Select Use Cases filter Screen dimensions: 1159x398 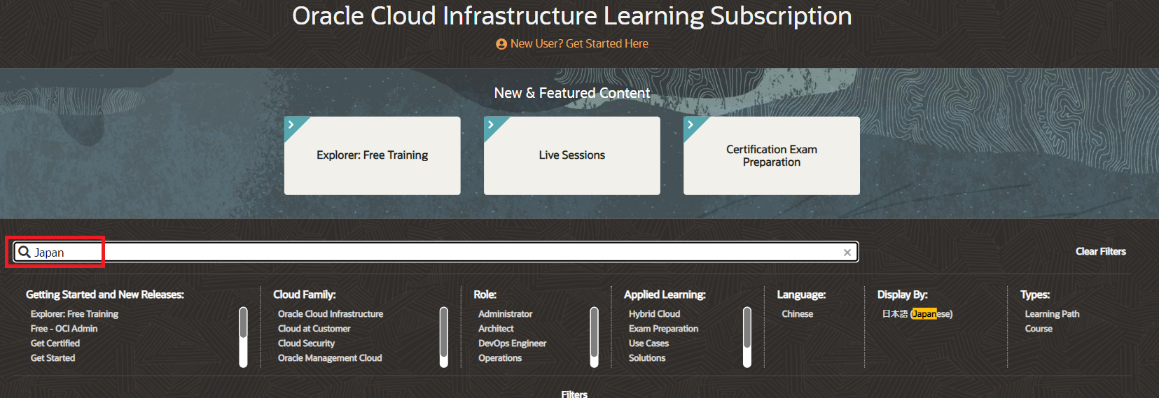click(648, 343)
